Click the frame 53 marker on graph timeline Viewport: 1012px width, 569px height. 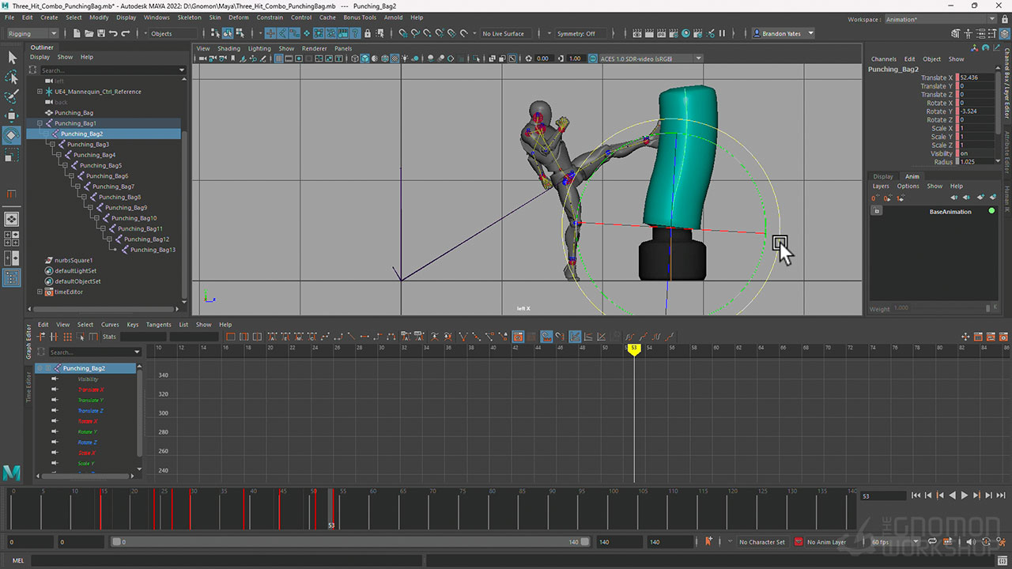(633, 348)
